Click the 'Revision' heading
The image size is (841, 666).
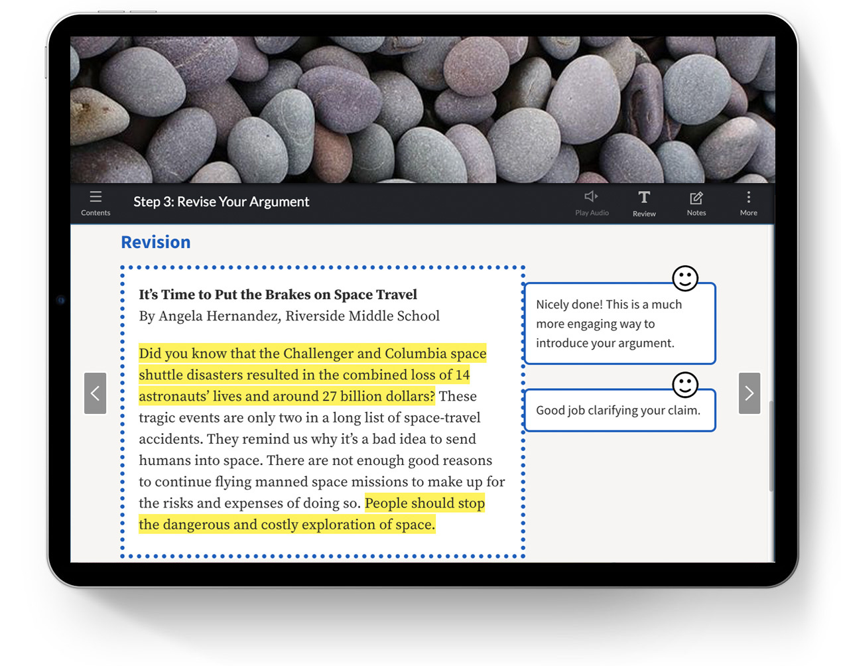click(x=156, y=242)
